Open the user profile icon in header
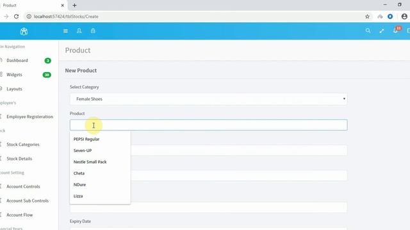The image size is (410, 230). click(x=79, y=31)
